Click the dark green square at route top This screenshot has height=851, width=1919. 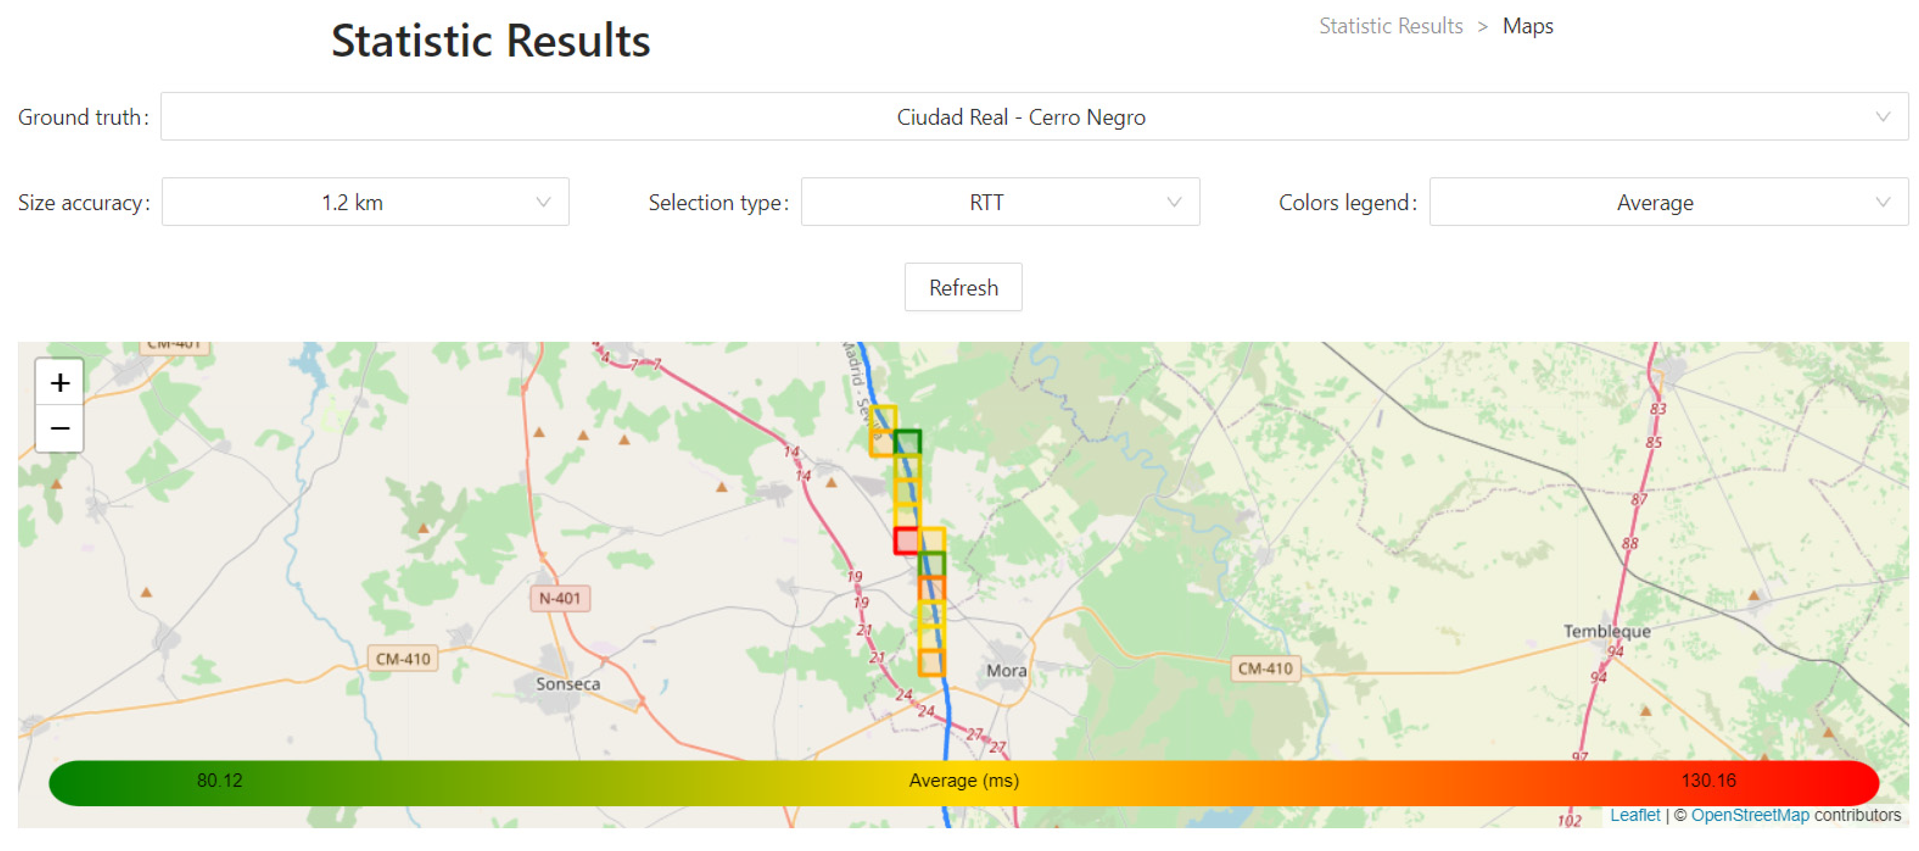[908, 442]
